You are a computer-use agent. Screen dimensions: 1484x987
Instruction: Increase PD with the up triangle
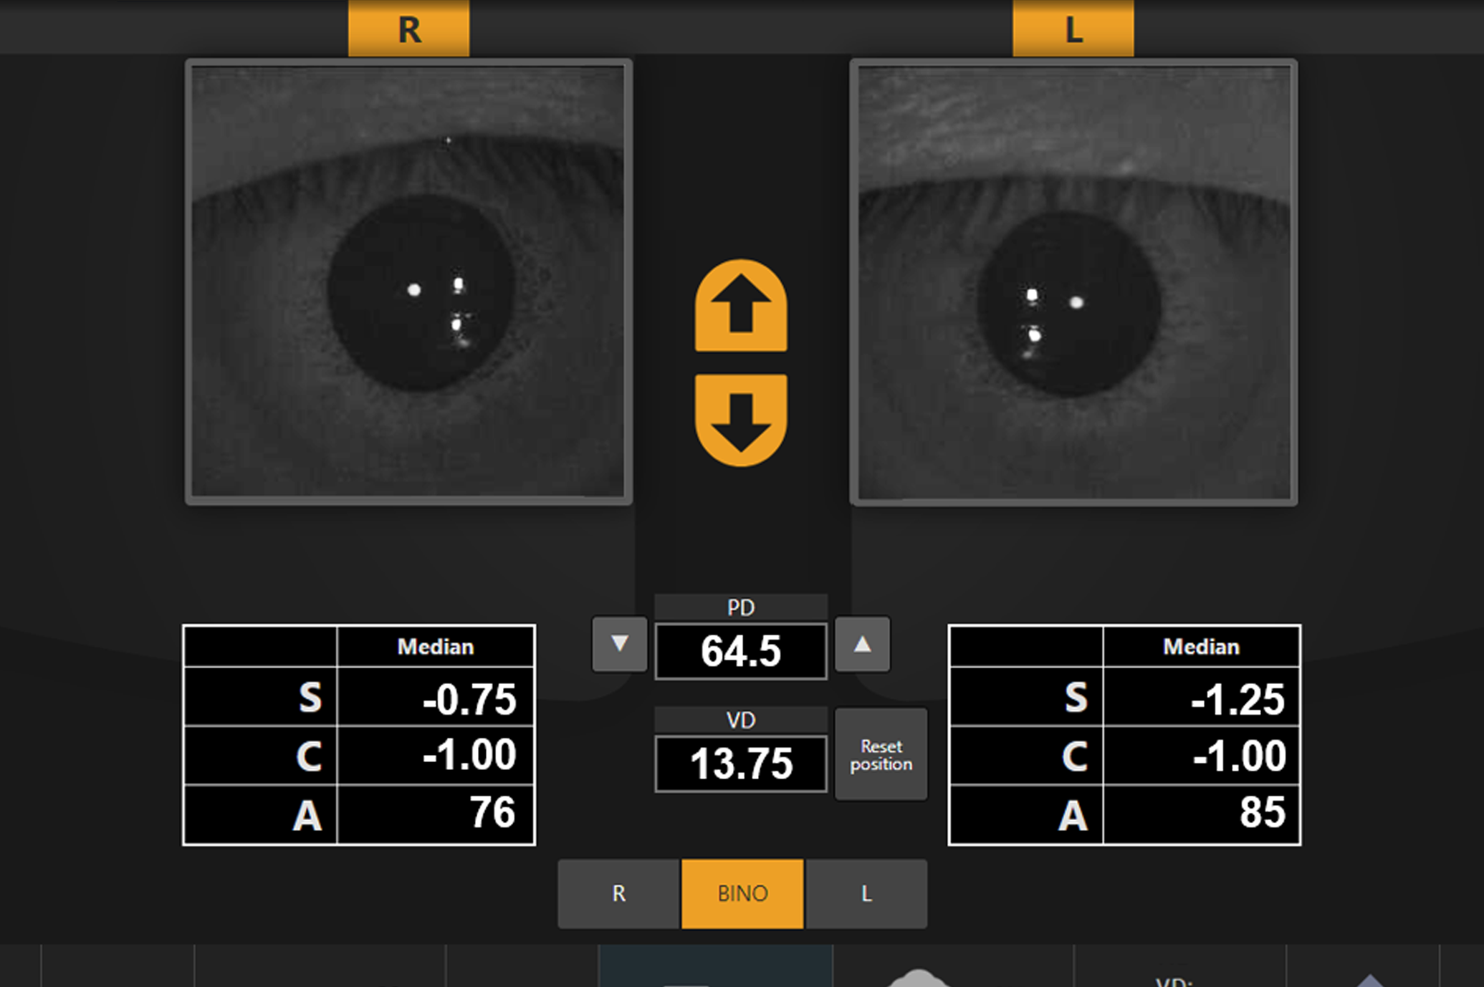(862, 644)
